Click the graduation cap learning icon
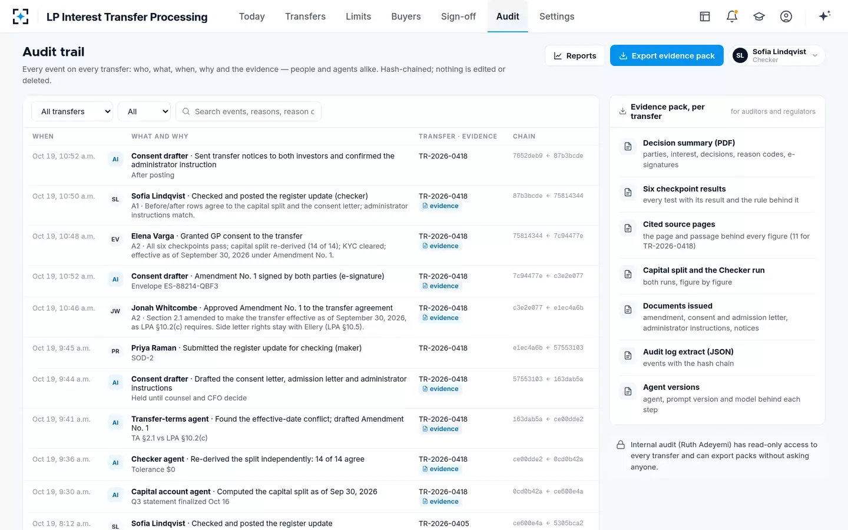This screenshot has height=530, width=848. tap(759, 16)
